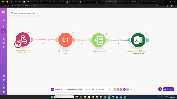Switch to the Polaris browser tab
This screenshot has width=177, height=99.
point(58,2)
